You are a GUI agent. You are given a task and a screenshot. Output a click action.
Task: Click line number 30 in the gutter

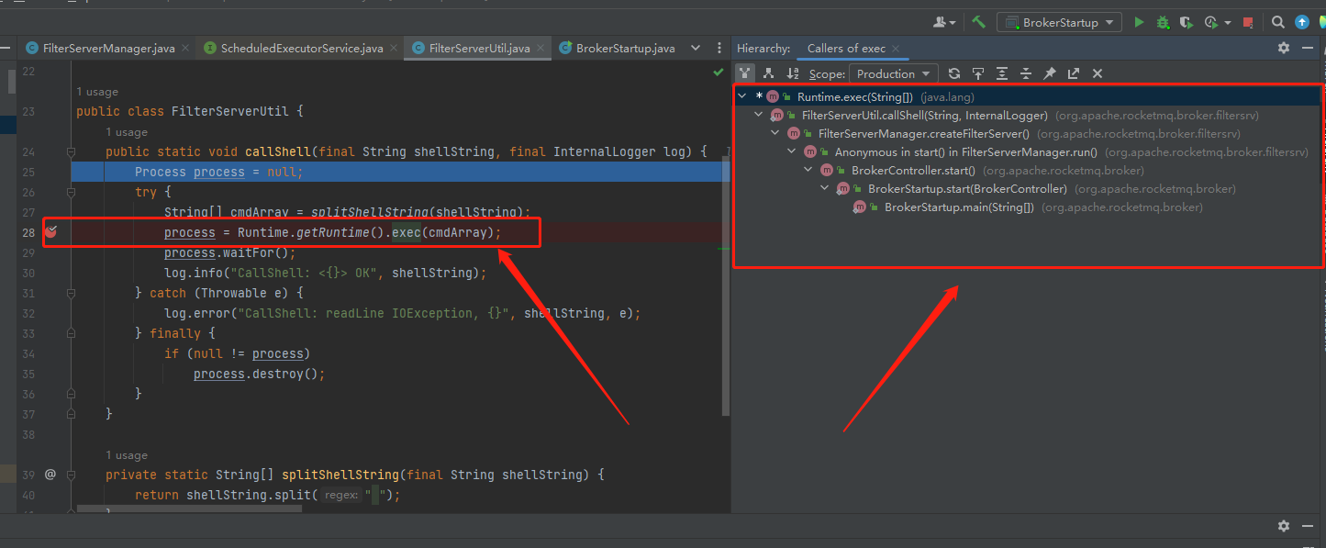pos(28,273)
